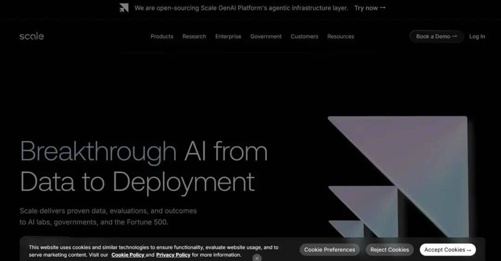Click the Scale arrow icon in announcement banner
The height and width of the screenshot is (261, 501).
124,8
